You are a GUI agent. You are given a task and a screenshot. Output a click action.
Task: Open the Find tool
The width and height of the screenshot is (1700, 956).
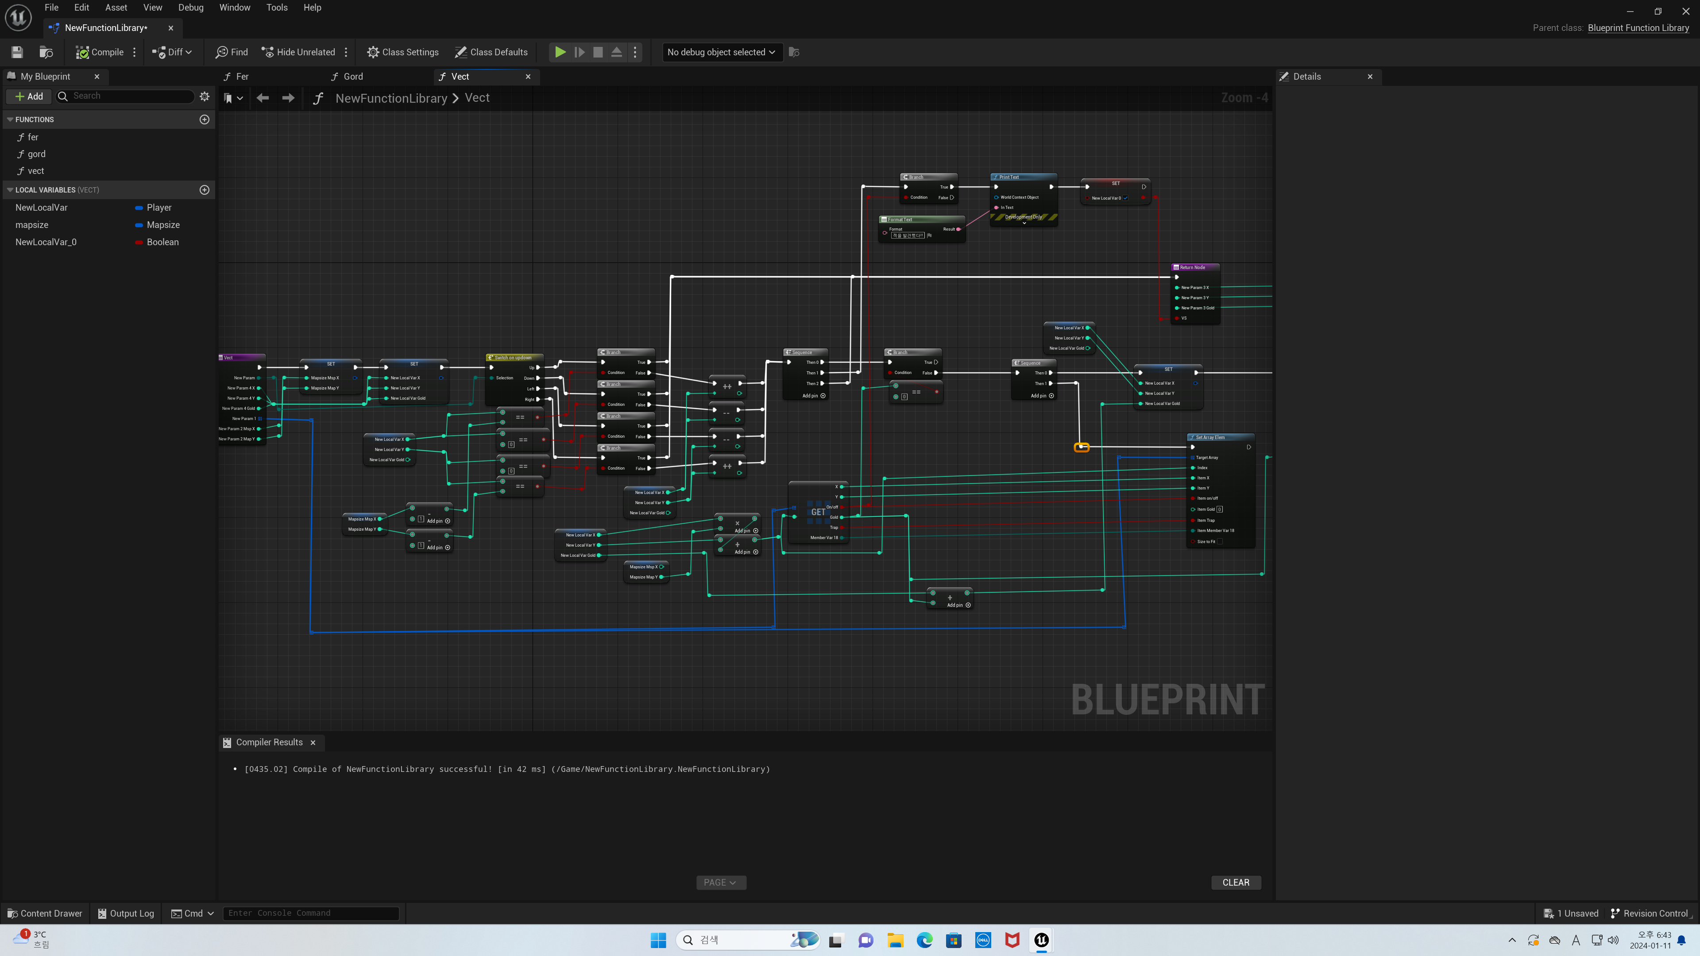[232, 52]
